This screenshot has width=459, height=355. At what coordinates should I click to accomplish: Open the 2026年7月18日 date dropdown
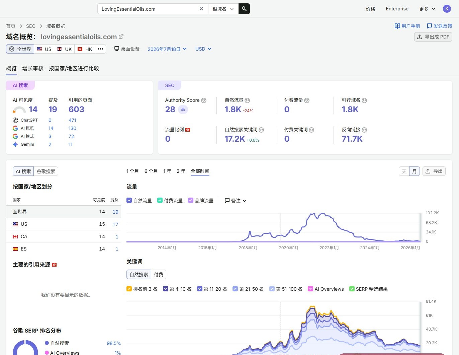[x=167, y=49]
